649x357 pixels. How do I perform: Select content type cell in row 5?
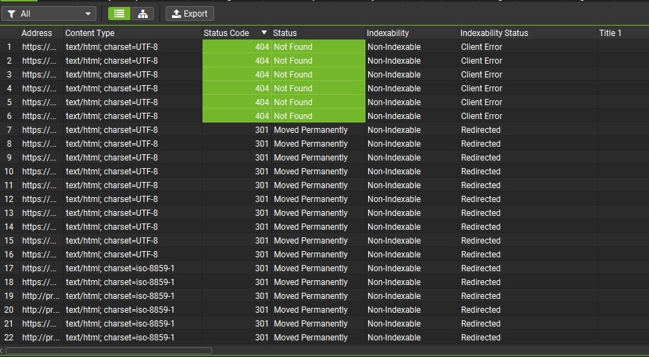[x=133, y=102]
